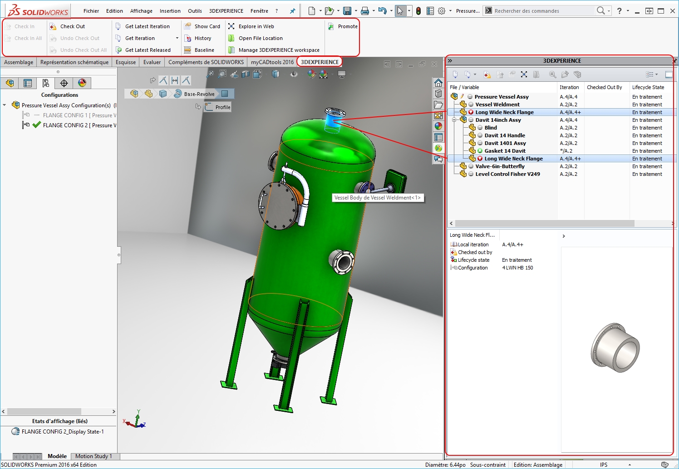Image resolution: width=679 pixels, height=469 pixels.
Task: Open the dropdown arrow next to Open icon
Action: pos(338,11)
